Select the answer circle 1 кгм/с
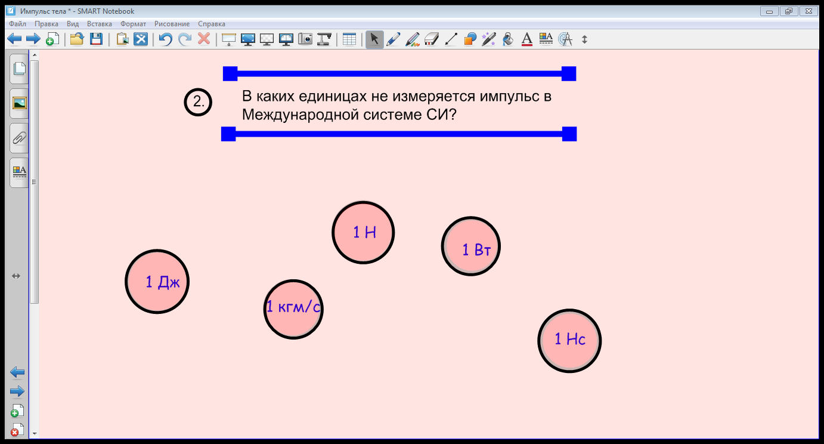This screenshot has height=444, width=824. 293,309
